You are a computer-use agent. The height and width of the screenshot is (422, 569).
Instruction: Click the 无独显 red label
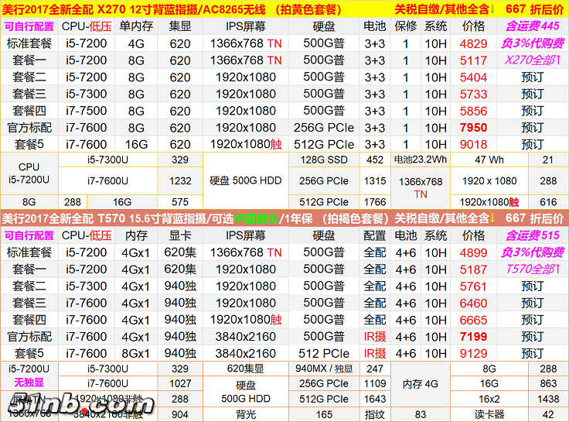click(29, 384)
